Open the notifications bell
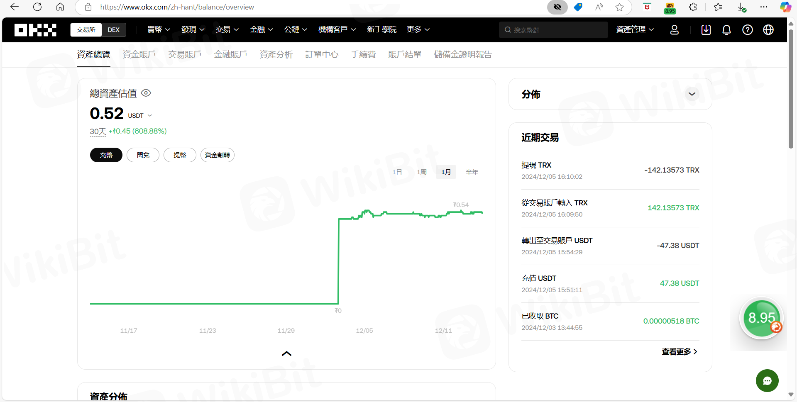The width and height of the screenshot is (797, 402). [726, 30]
